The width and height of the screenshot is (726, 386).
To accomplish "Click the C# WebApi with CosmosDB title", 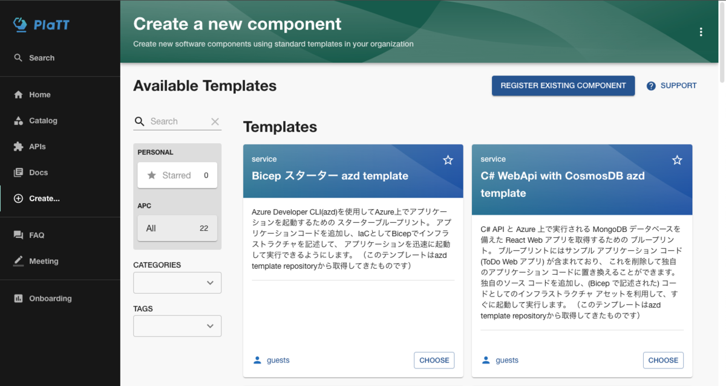I will click(x=563, y=185).
